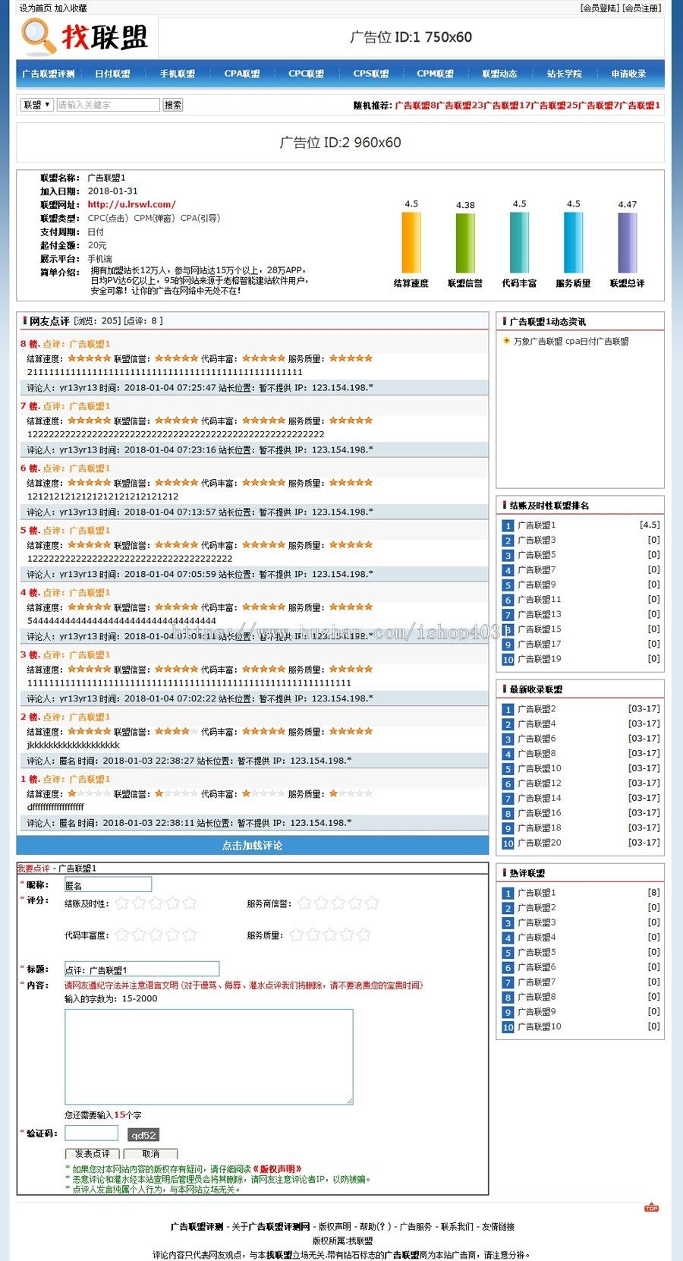Viewport: 683px width, 1261px height.
Task: Give 服务商信誉 a one-star rating
Action: (x=304, y=903)
